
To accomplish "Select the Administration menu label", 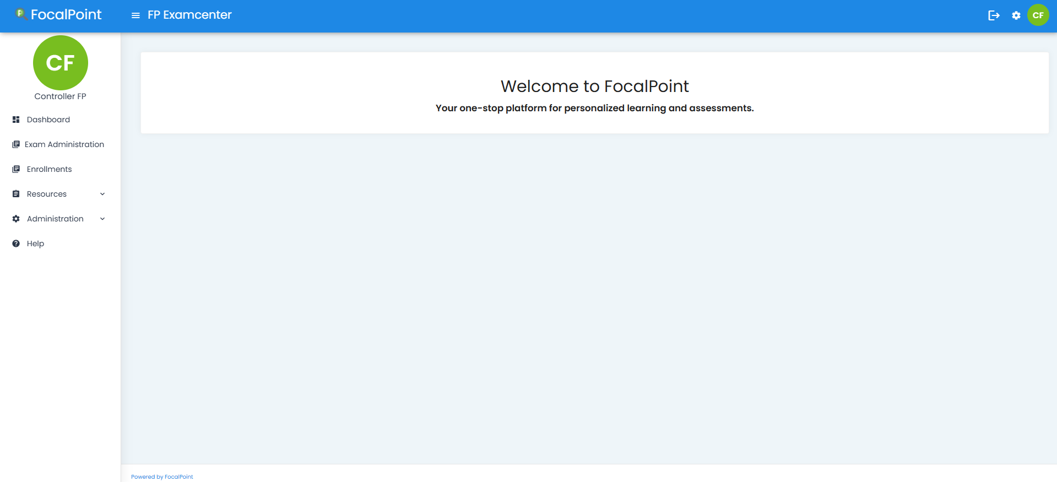I will tap(55, 219).
